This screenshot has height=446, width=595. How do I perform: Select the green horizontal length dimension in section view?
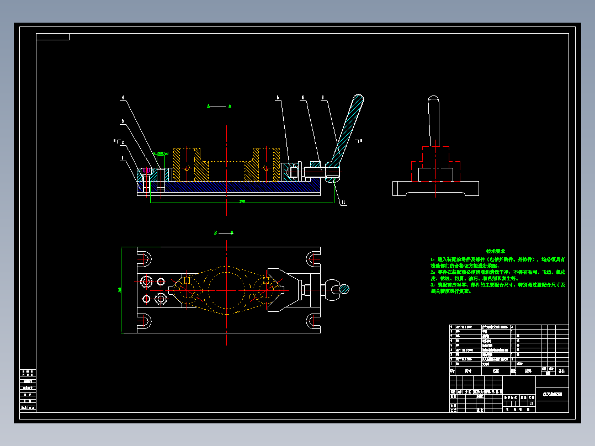pos(242,201)
